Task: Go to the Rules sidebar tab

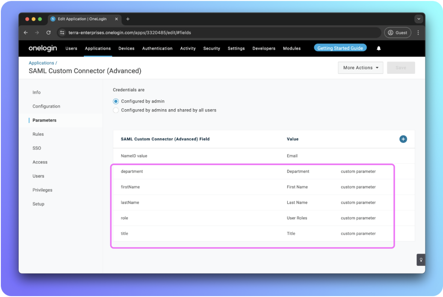Action: 38,134
